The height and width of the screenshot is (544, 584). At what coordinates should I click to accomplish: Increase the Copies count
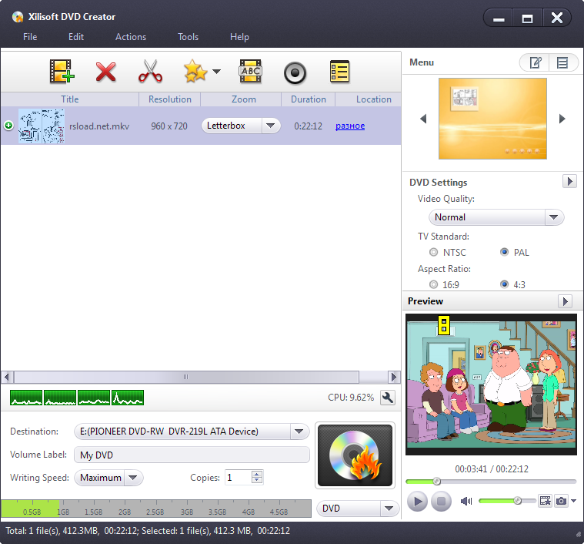257,474
